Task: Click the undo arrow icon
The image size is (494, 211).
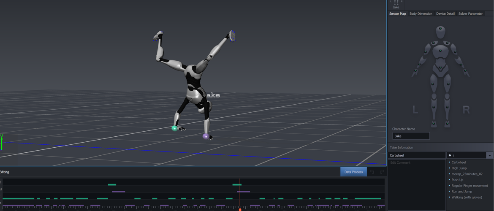Action: (x=372, y=172)
